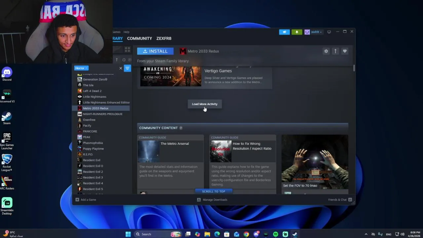Open ARC Raiders desktop shortcut

coord(7,183)
